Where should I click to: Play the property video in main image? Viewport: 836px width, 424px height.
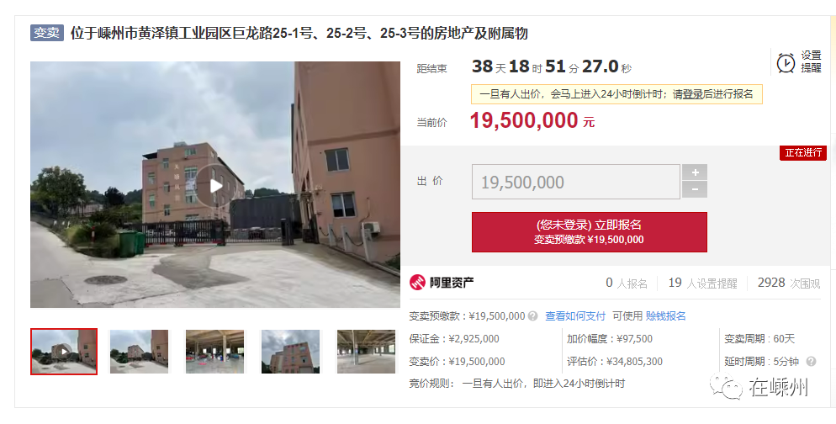click(215, 186)
